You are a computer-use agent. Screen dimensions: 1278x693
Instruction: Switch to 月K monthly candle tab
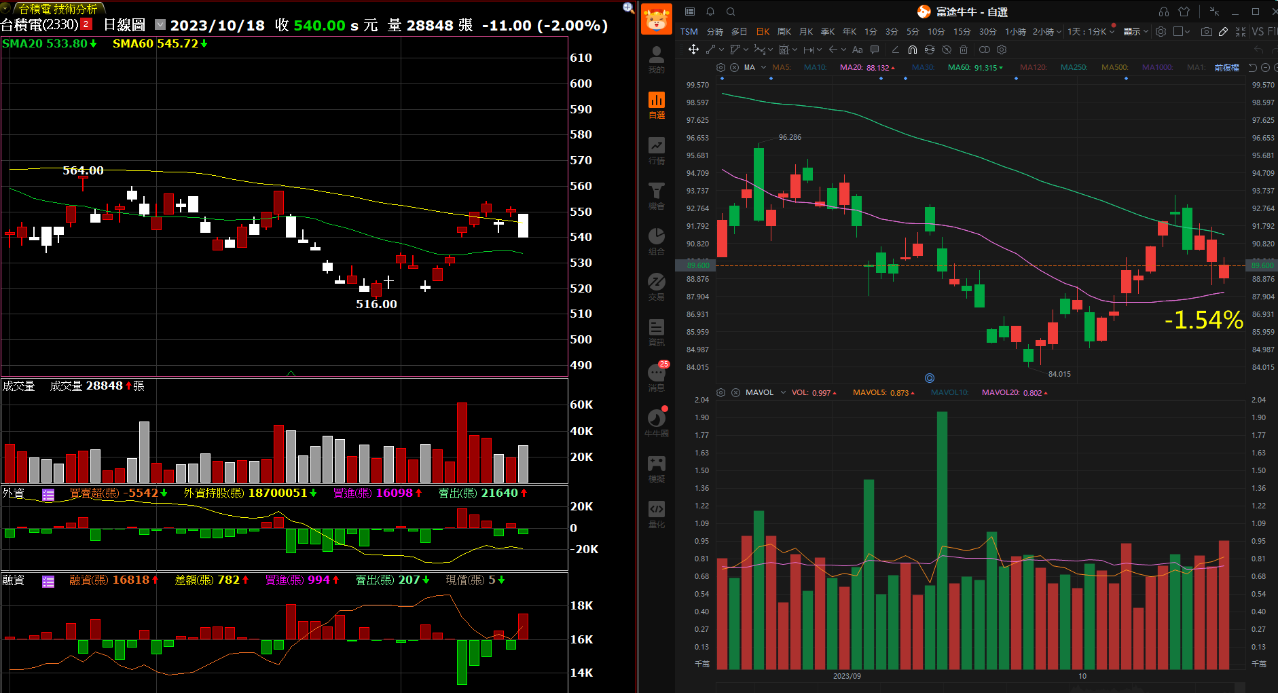806,32
